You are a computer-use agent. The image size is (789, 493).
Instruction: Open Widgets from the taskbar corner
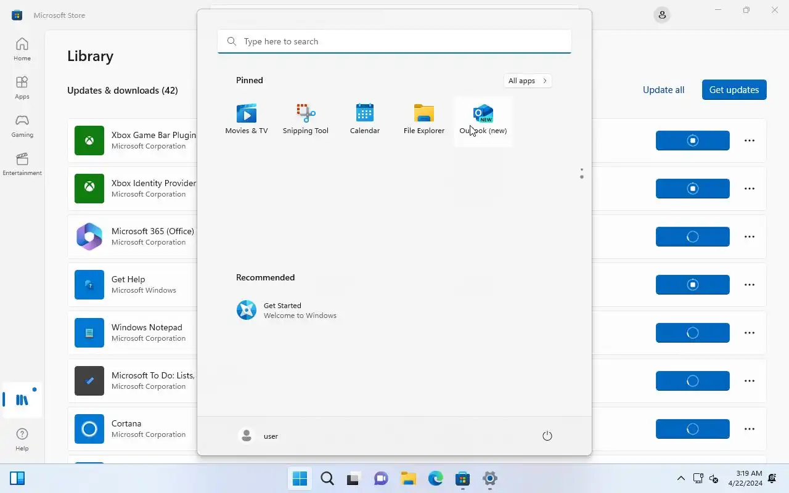17,478
